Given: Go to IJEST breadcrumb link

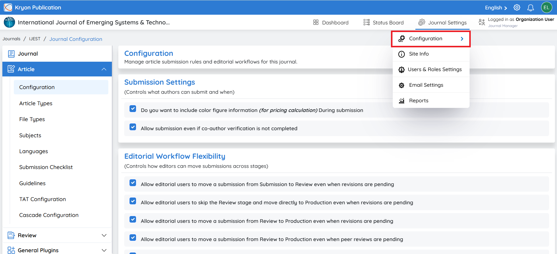Looking at the screenshot, I should pos(35,39).
